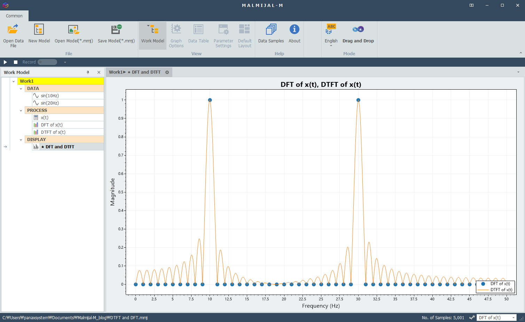The height and width of the screenshot is (322, 525).
Task: Click the About info icon
Action: click(x=295, y=30)
